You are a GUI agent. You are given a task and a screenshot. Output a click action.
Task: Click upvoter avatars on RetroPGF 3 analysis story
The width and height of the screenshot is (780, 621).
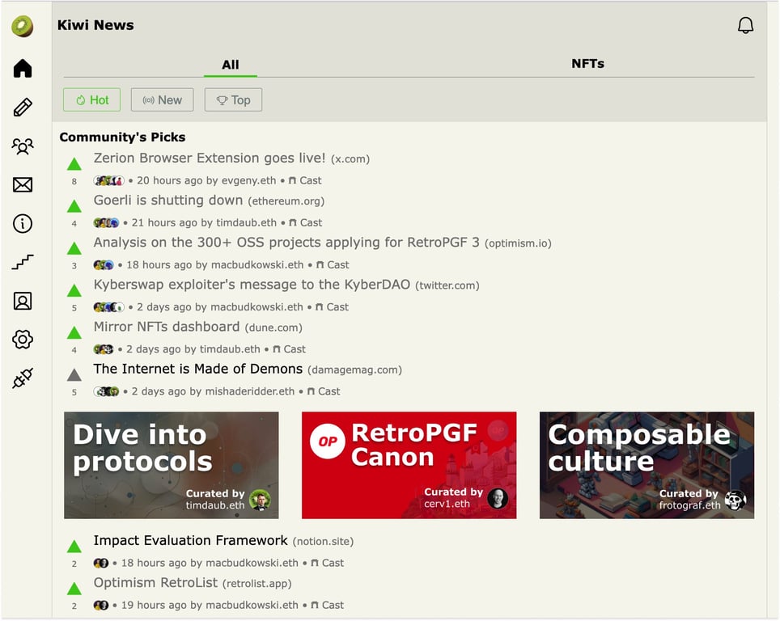point(104,265)
